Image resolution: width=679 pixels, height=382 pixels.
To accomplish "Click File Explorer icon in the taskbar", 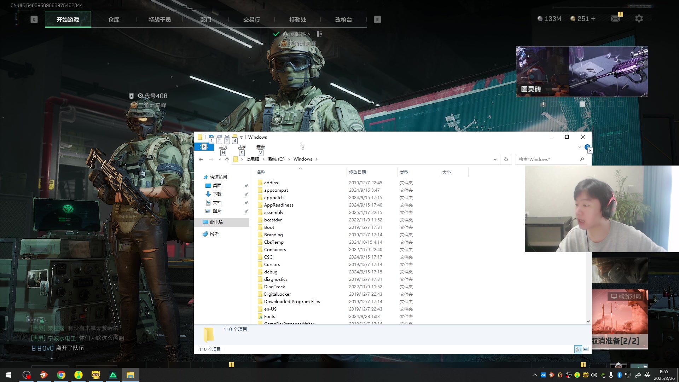I will (130, 375).
